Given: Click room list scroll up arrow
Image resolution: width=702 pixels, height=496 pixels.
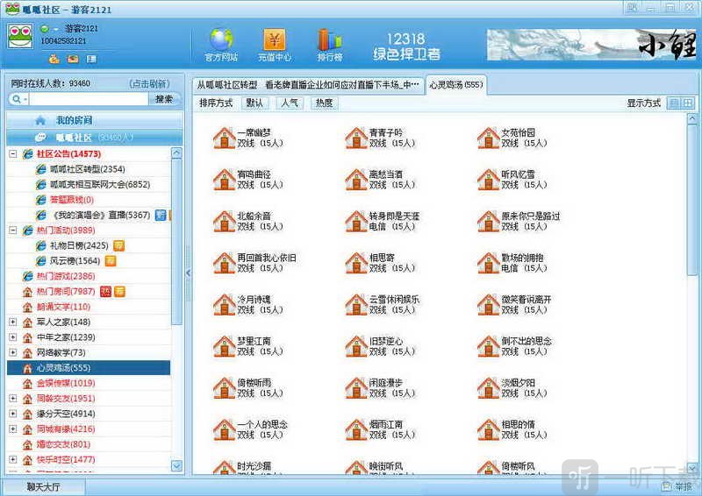Looking at the screenshot, I should tap(691, 118).
